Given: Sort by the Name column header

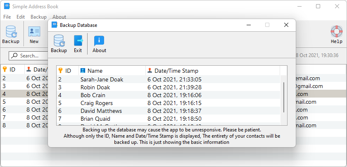Looking at the screenshot, I should (x=95, y=71).
